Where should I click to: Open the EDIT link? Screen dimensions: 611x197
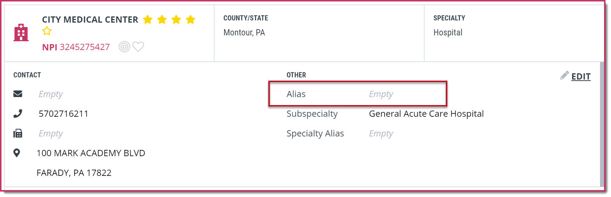pos(581,77)
